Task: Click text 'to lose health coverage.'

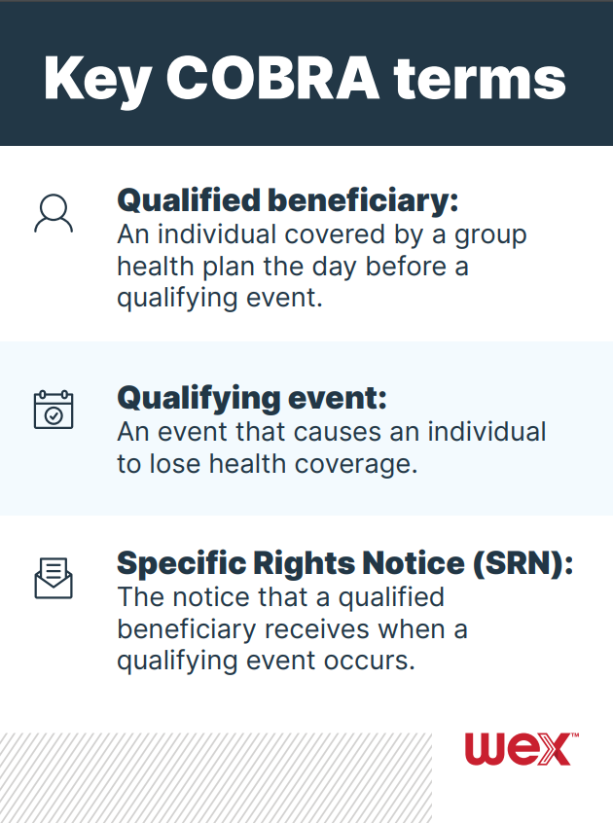Action: (x=268, y=464)
